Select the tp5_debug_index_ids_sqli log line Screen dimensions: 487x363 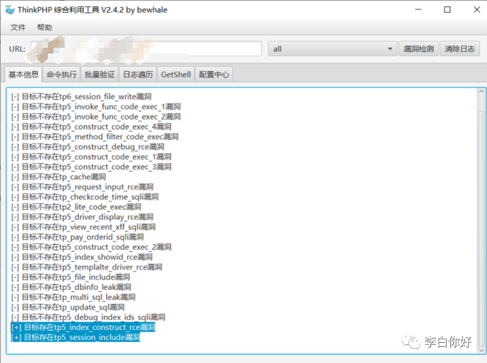(88, 317)
